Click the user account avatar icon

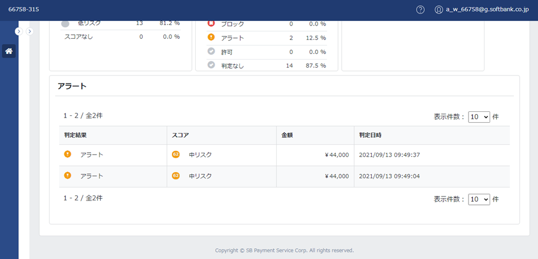(x=438, y=10)
